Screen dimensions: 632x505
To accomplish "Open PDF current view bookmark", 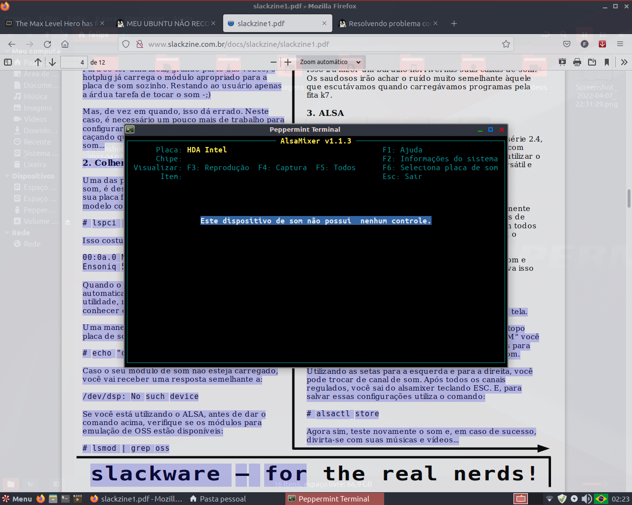I will tap(607, 62).
